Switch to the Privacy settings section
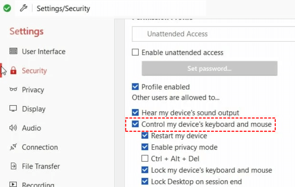 (x=33, y=90)
